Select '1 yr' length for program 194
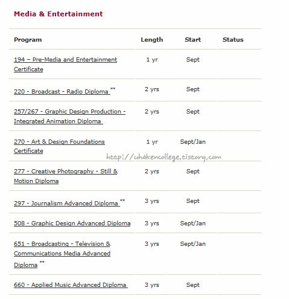289x299 pixels. pyautogui.click(x=152, y=60)
